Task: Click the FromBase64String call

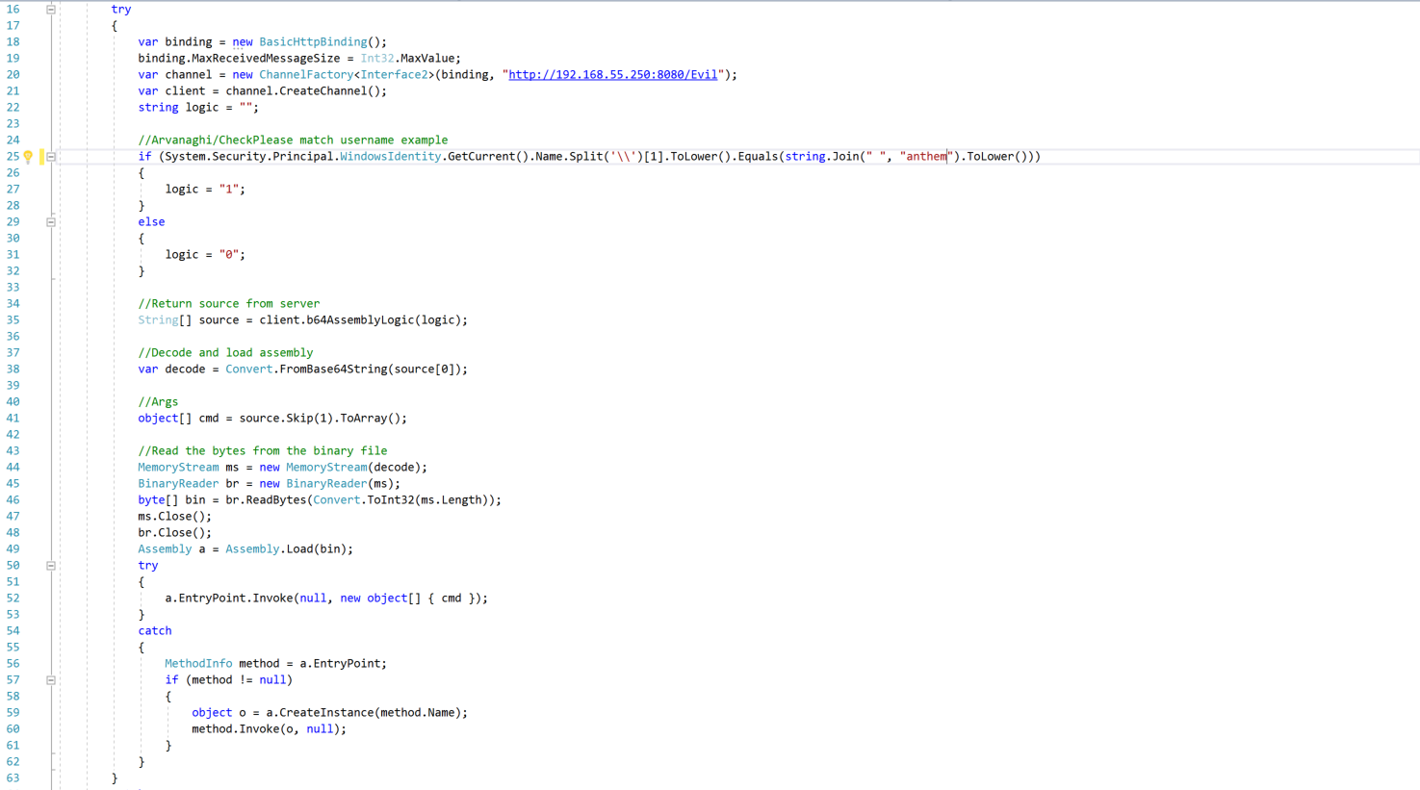Action: coord(332,370)
